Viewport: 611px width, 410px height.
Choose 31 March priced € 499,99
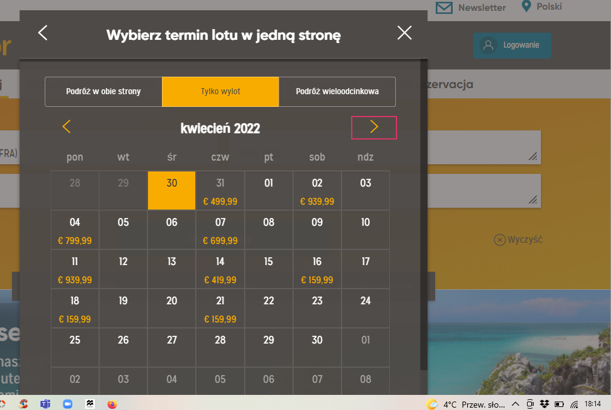click(220, 190)
